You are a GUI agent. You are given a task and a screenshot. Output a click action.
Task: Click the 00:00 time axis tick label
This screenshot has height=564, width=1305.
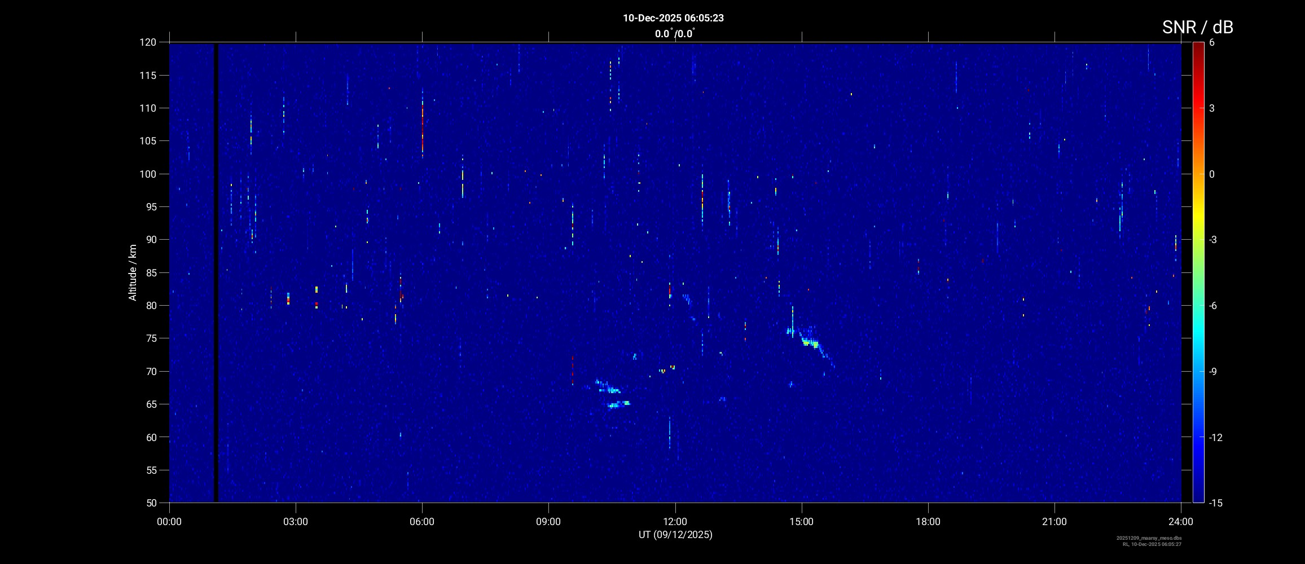coord(169,522)
